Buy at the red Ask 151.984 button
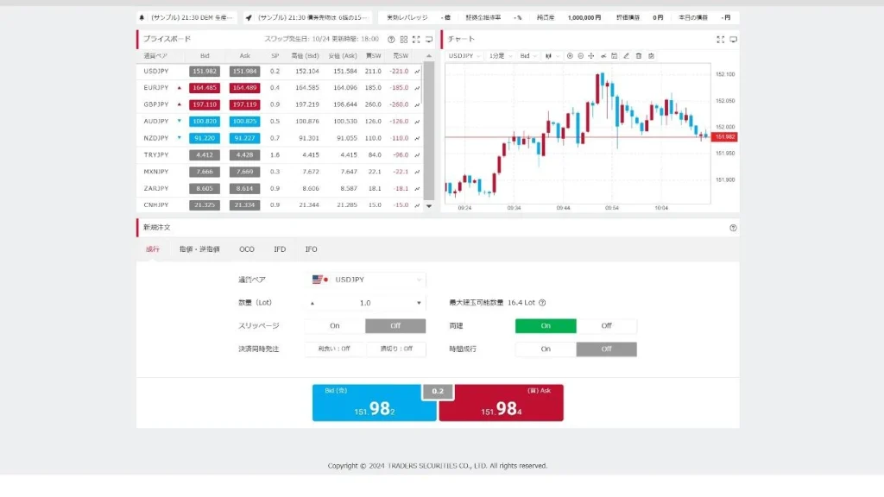884x497 pixels. click(502, 403)
